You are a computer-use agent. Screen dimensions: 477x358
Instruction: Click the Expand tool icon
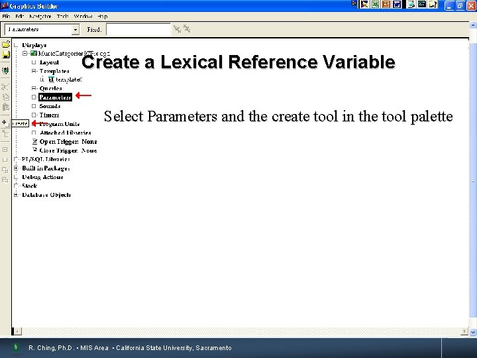coord(5,149)
